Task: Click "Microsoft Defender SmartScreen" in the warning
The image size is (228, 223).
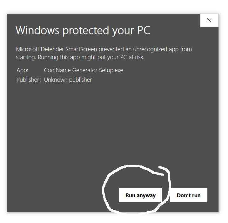Action: click(x=57, y=49)
